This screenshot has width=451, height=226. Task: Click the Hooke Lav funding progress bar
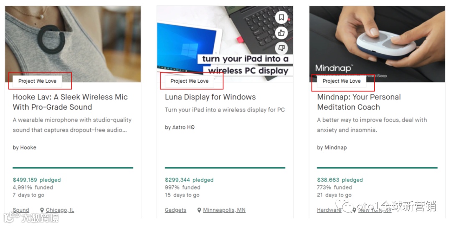click(73, 168)
